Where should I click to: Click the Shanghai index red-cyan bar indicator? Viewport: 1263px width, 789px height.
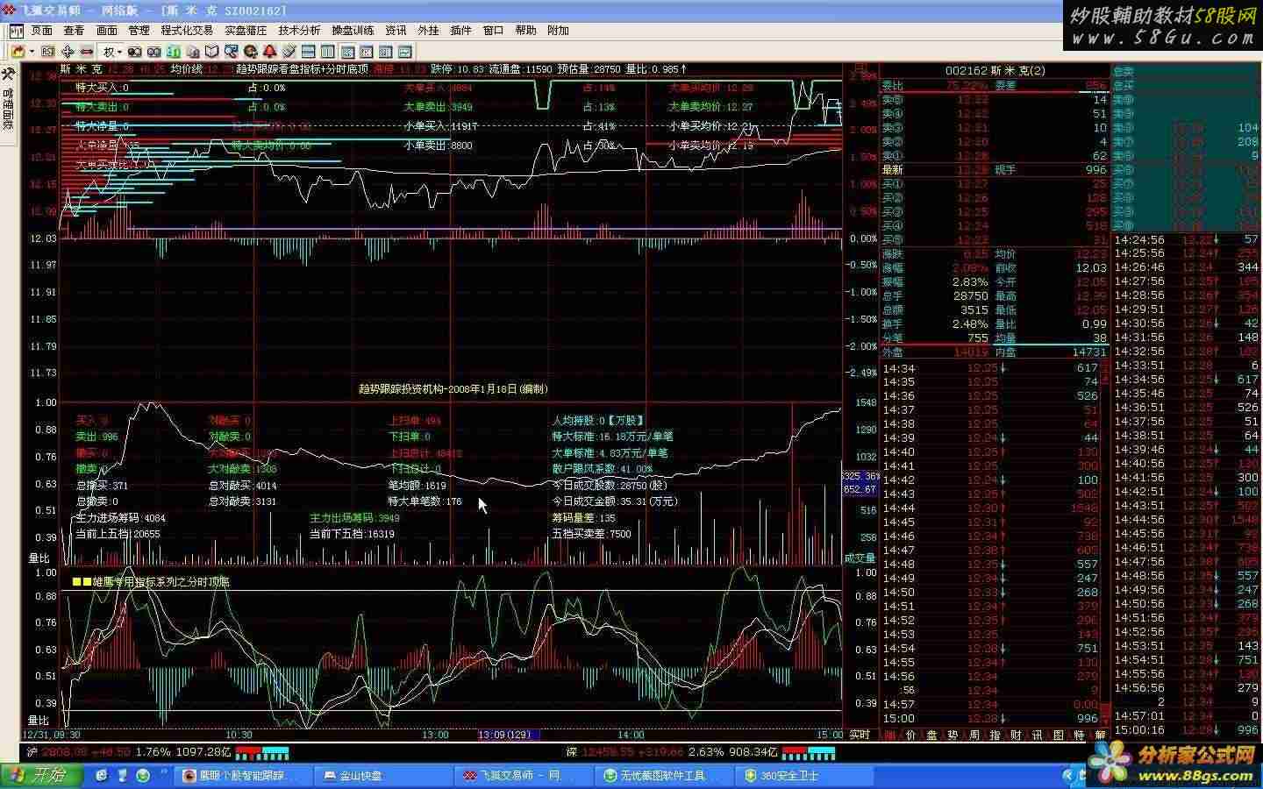(x=261, y=753)
